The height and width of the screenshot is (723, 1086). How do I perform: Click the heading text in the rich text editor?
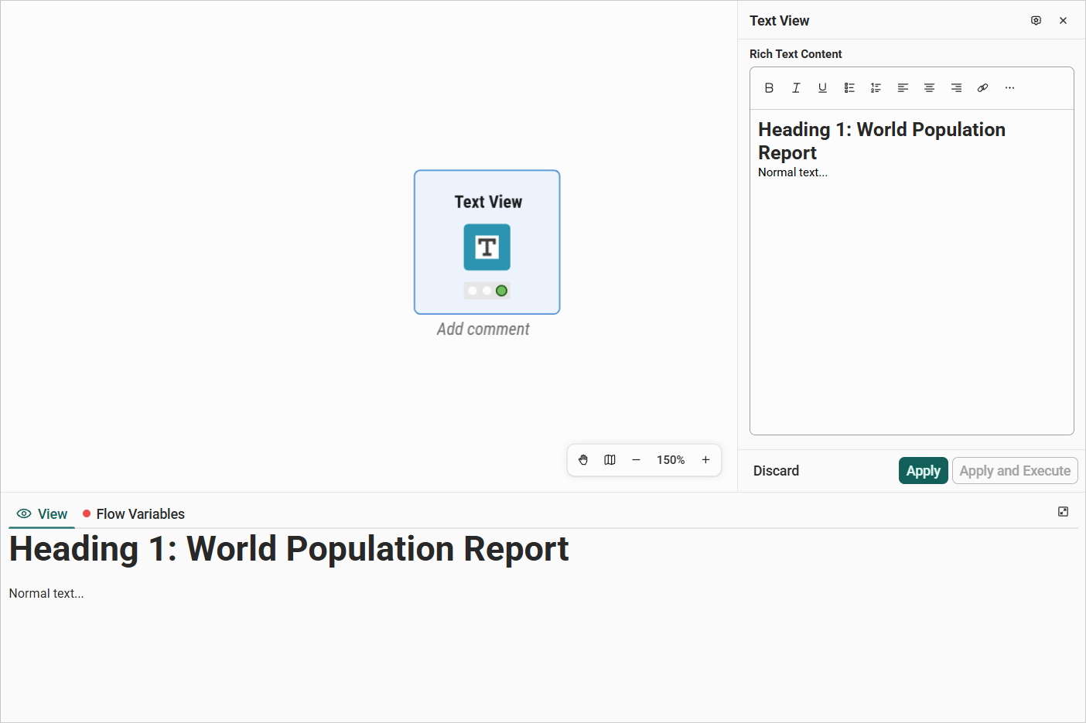click(882, 141)
